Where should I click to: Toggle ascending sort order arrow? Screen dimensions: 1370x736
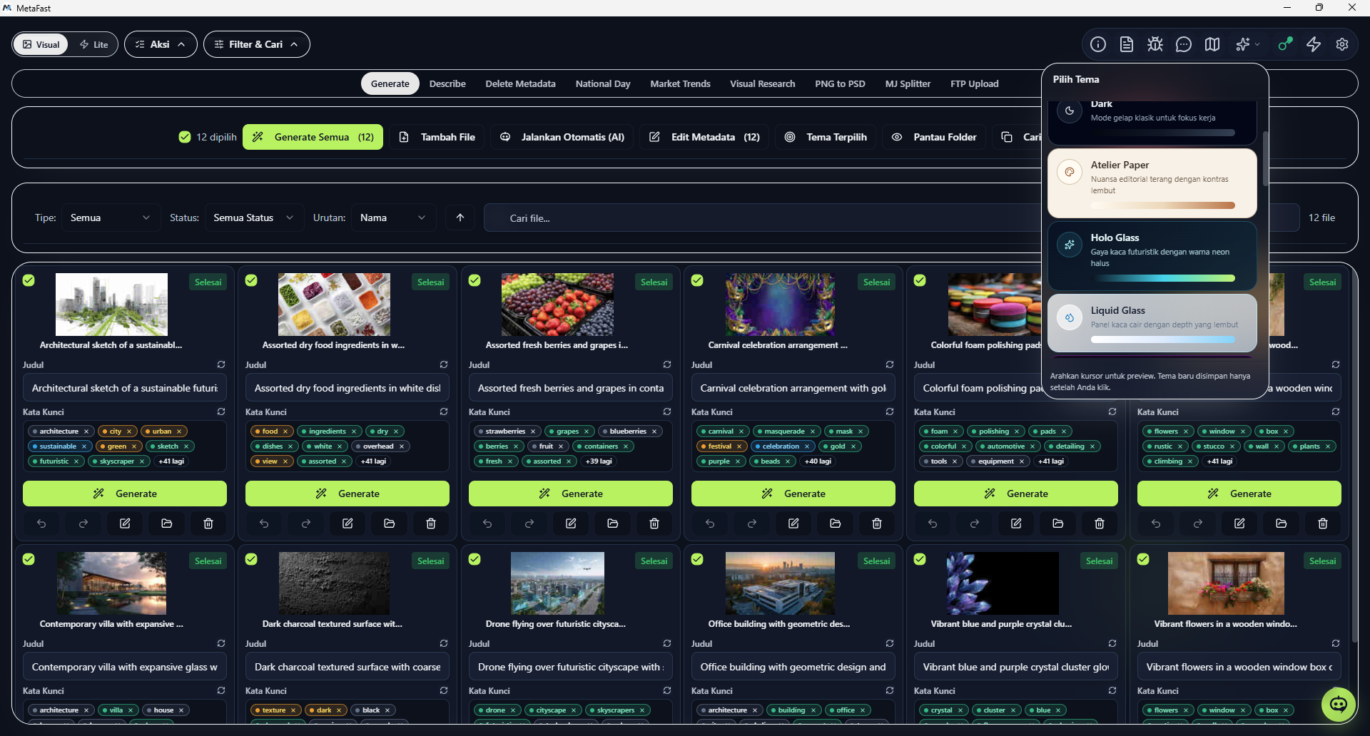pos(460,218)
